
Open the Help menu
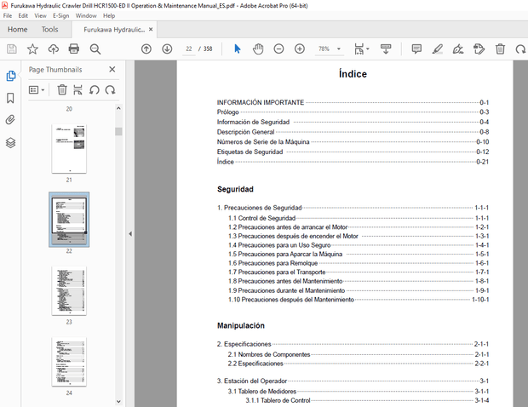pyautogui.click(x=109, y=15)
